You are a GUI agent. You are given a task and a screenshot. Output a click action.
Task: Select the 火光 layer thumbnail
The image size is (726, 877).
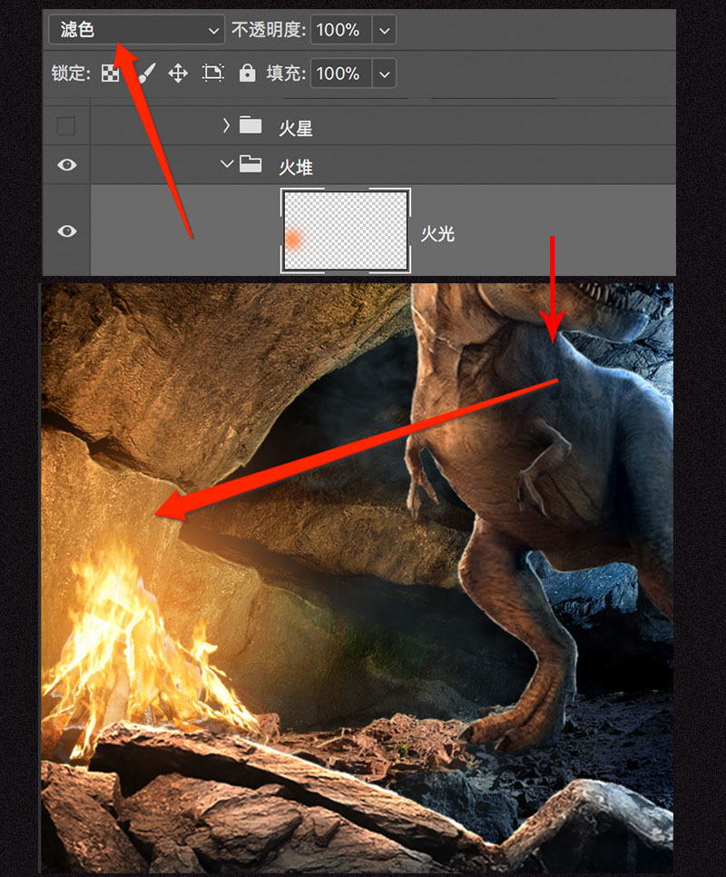point(346,231)
